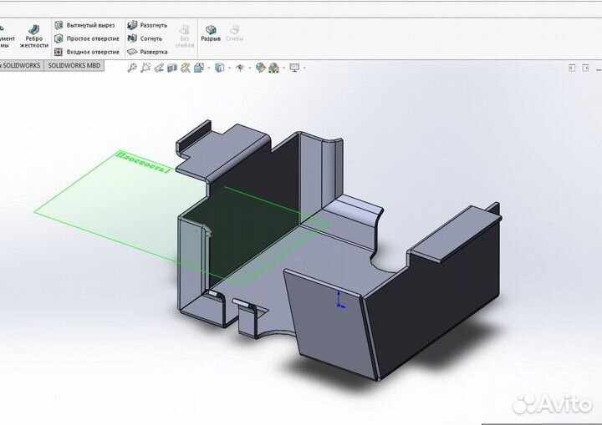Viewport: 602px width, 425px height.
Task: Click the Display Style icon
Action: pos(219,68)
